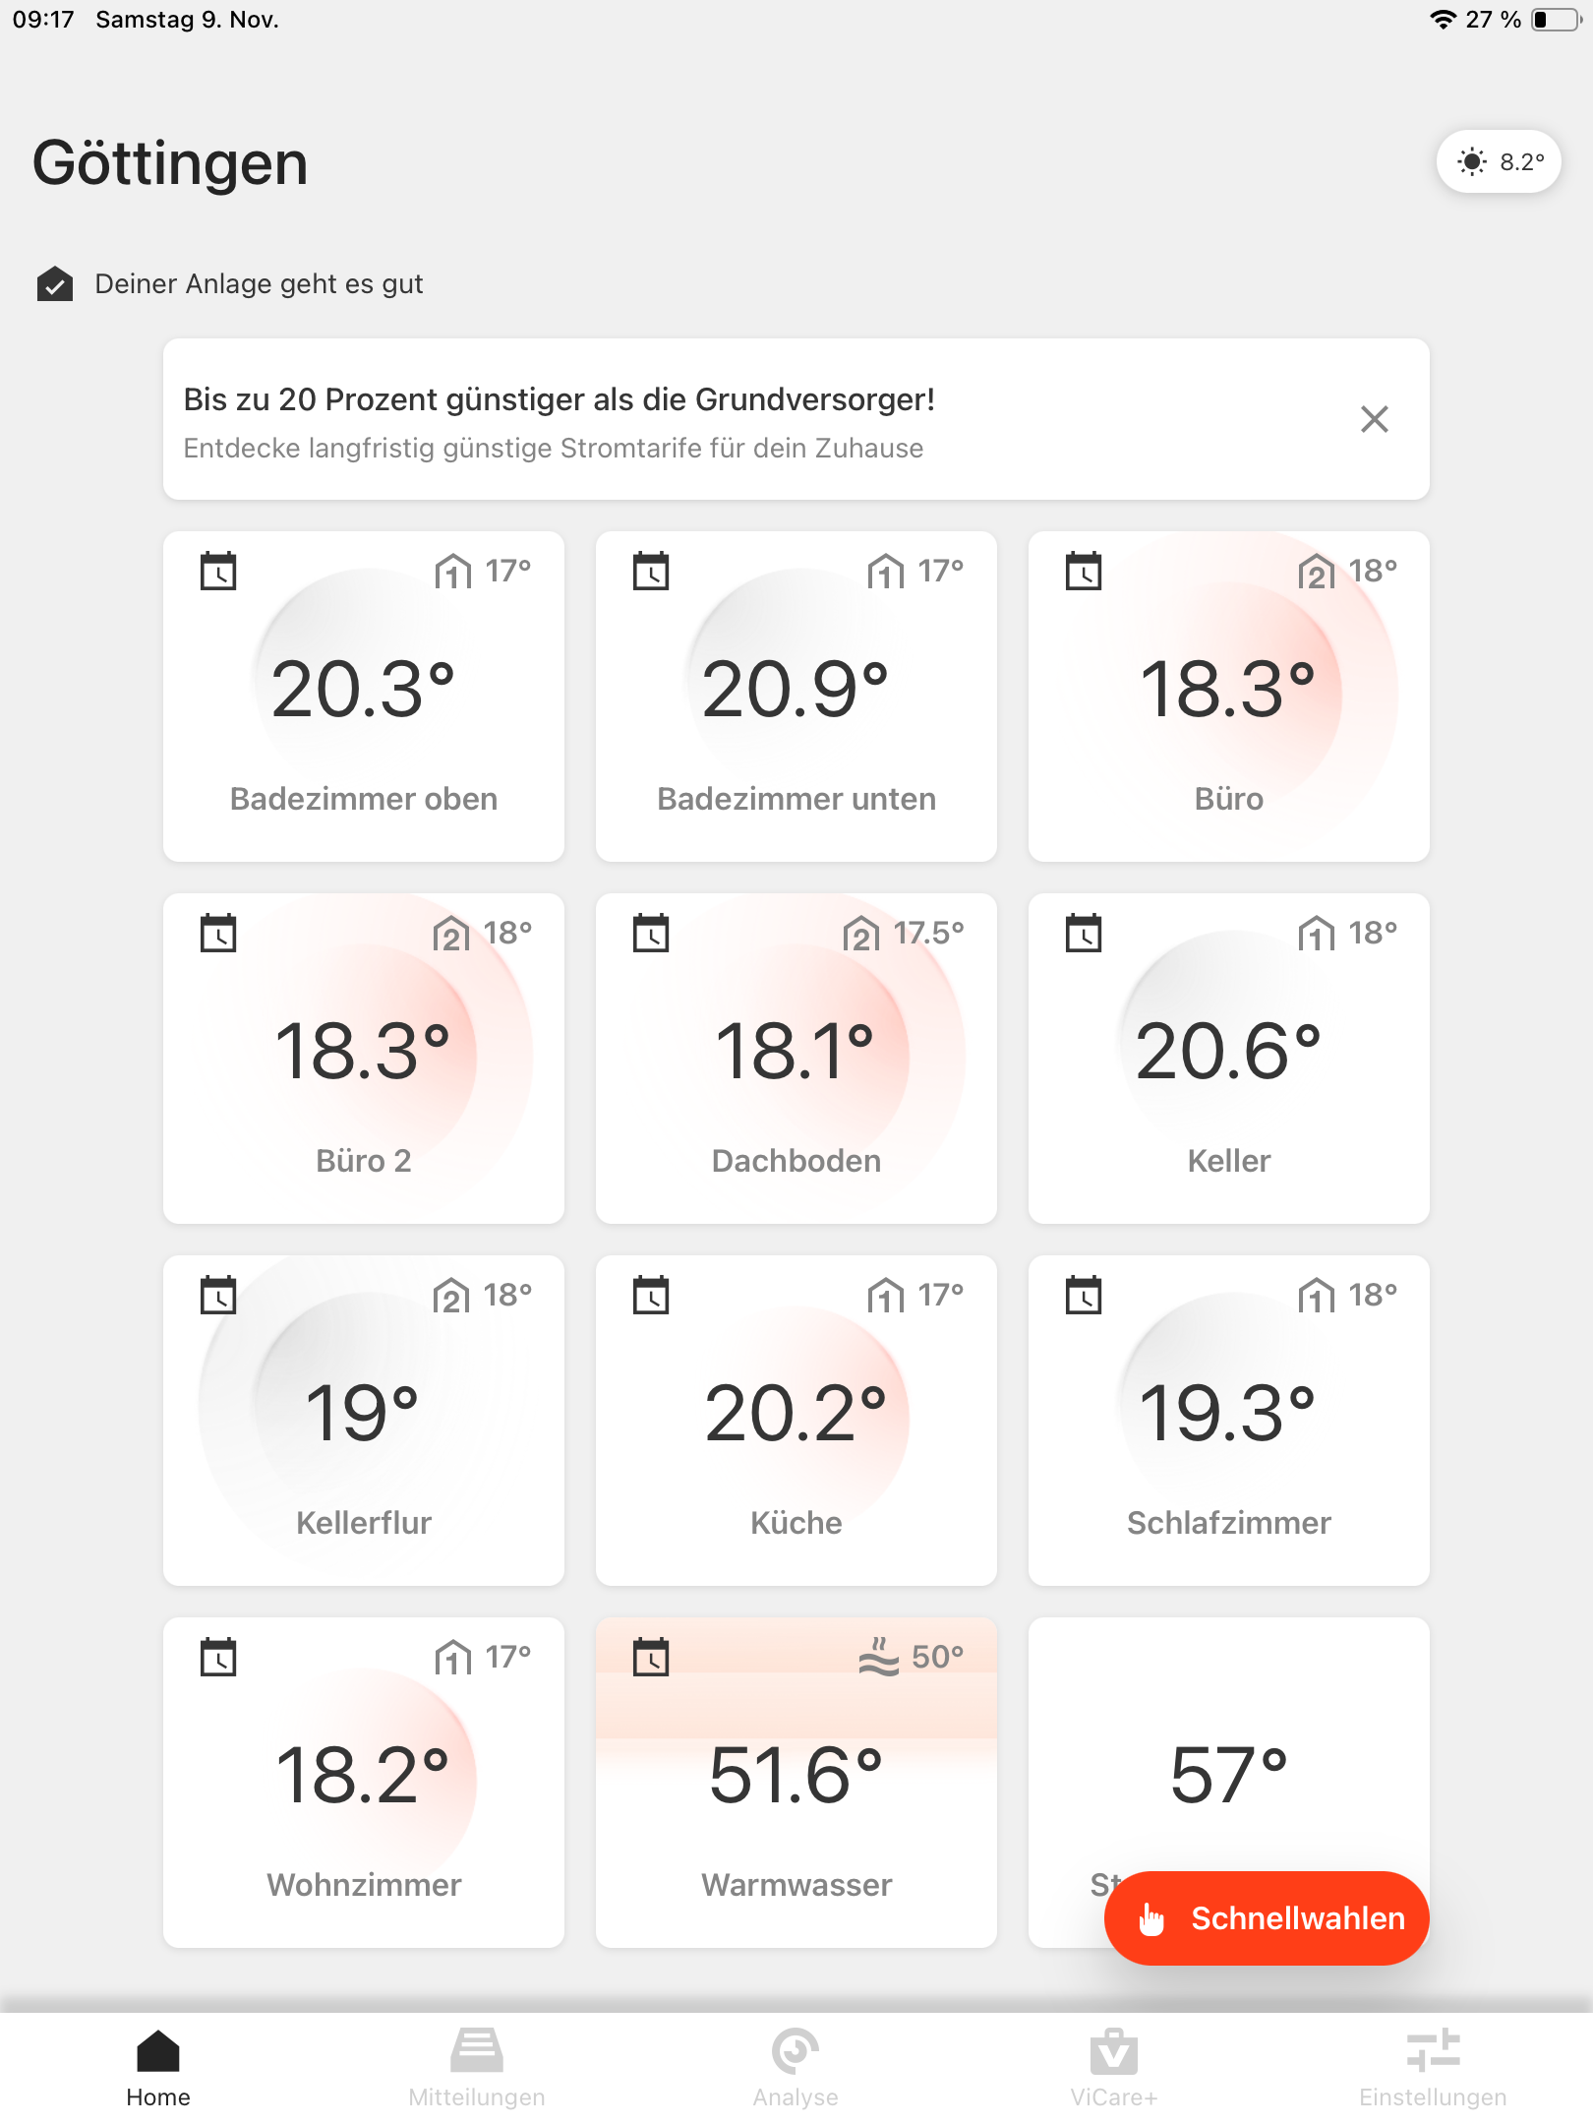Dismiss the Stromtarife promotion banner
The image size is (1593, 2125).
(x=1375, y=419)
